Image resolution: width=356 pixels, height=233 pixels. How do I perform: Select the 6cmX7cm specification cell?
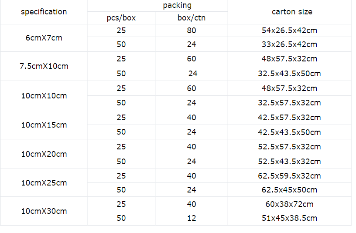tap(44, 38)
